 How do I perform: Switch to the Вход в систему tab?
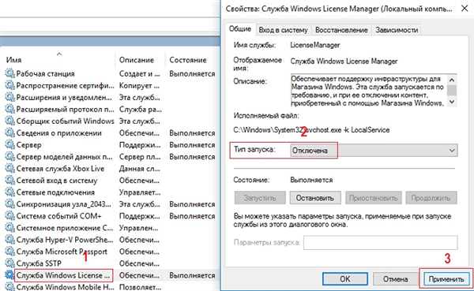(284, 30)
